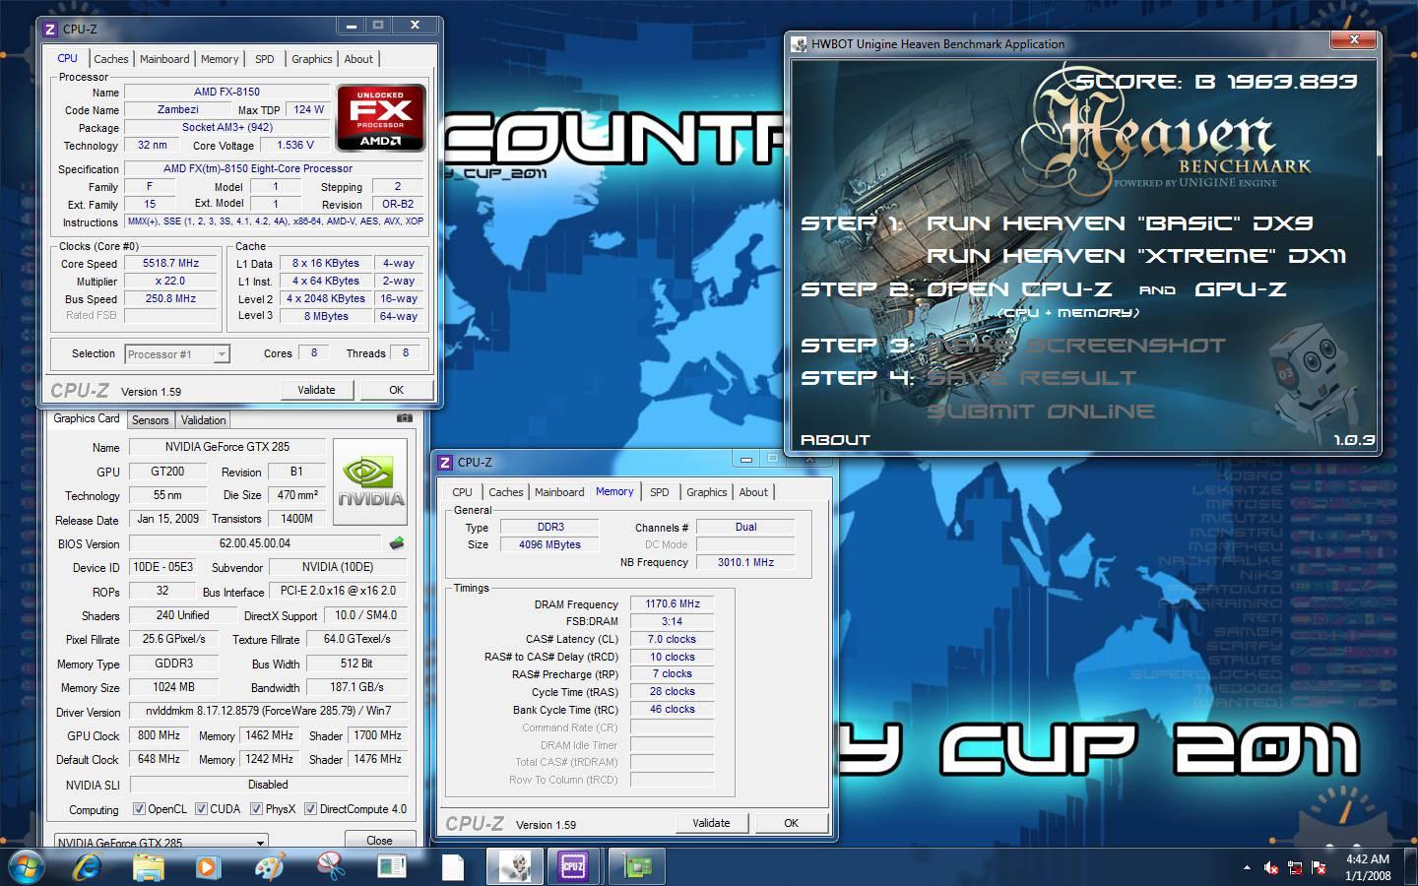1418x886 pixels.
Task: Click the Bandwidth value 187.1 GB/s
Action: point(356,687)
